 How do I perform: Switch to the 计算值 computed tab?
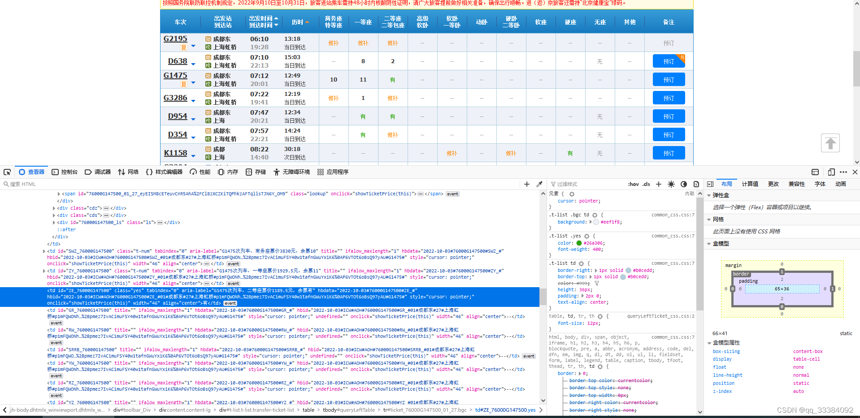coord(750,184)
